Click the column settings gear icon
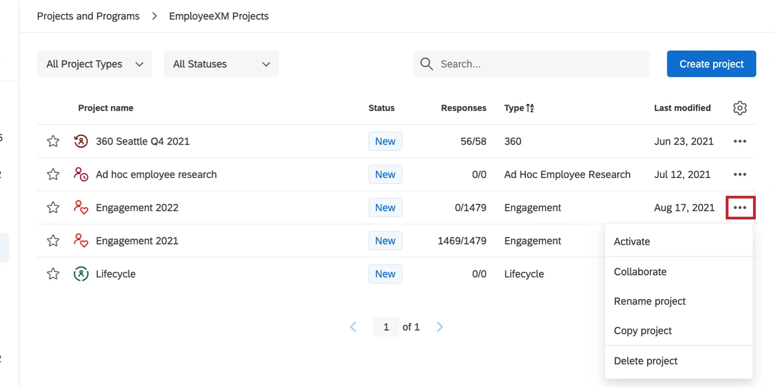 740,108
